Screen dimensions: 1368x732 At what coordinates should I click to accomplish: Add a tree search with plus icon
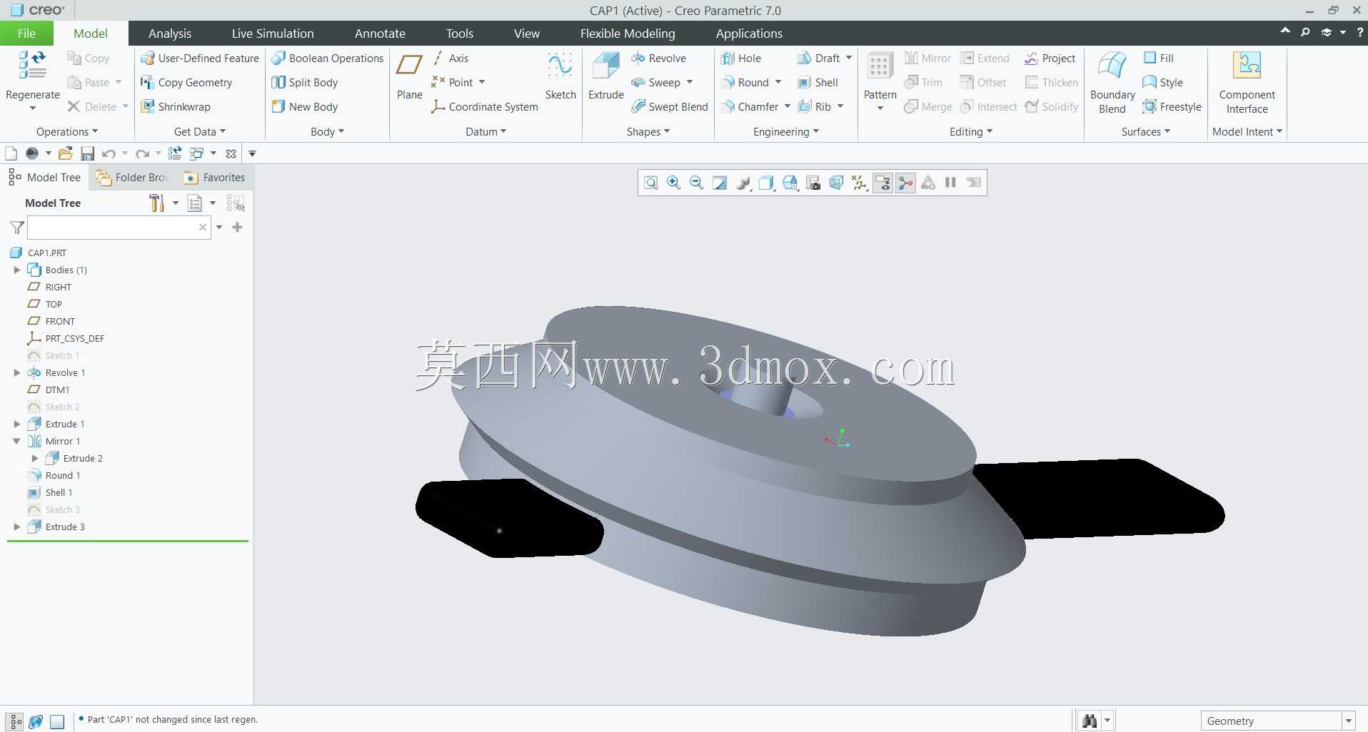(x=238, y=227)
